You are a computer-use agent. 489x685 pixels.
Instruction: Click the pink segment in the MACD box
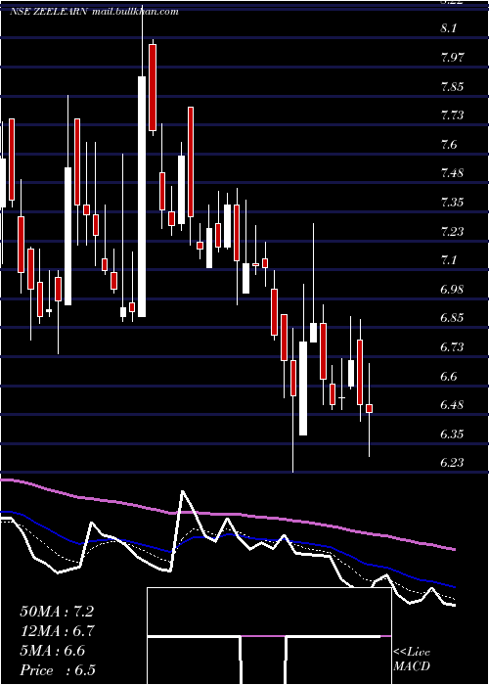263,636
